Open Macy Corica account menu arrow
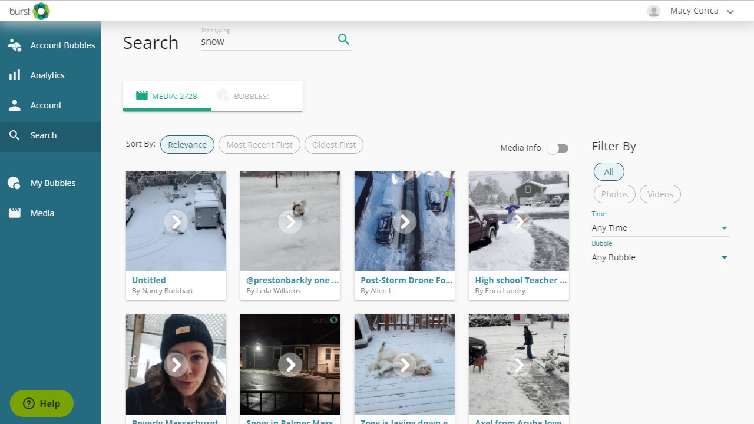754x424 pixels. click(730, 12)
